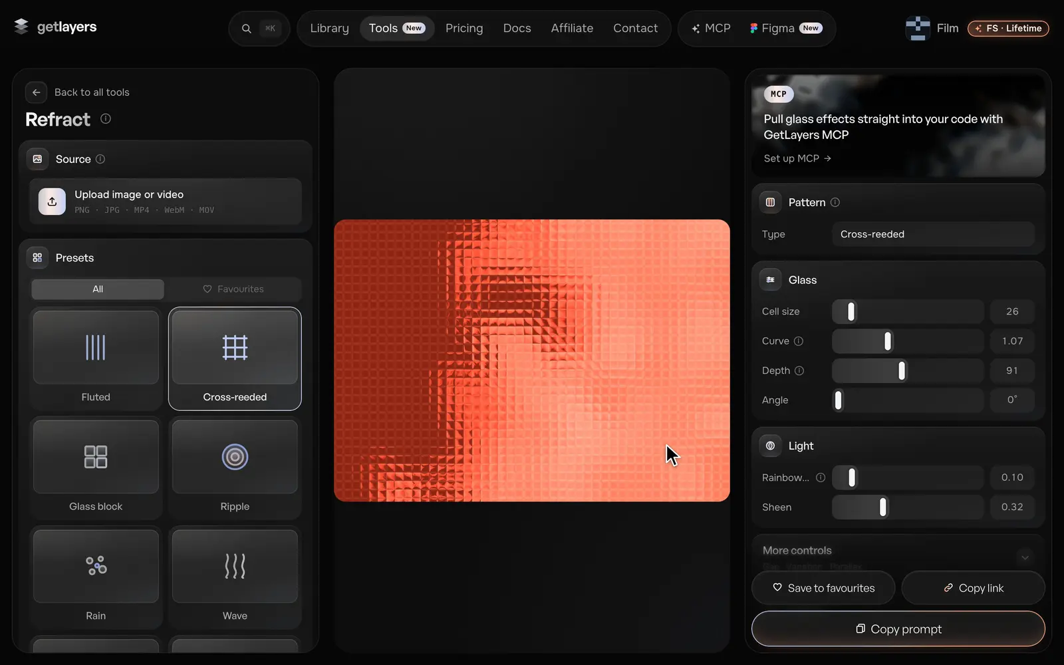Open the Library nav item
This screenshot has height=665, width=1064.
[329, 29]
